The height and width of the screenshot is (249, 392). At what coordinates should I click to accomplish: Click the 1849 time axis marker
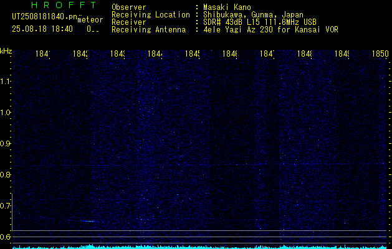342,54
